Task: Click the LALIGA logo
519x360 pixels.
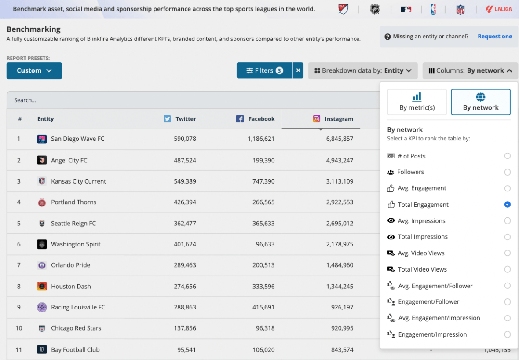Action: tap(498, 9)
